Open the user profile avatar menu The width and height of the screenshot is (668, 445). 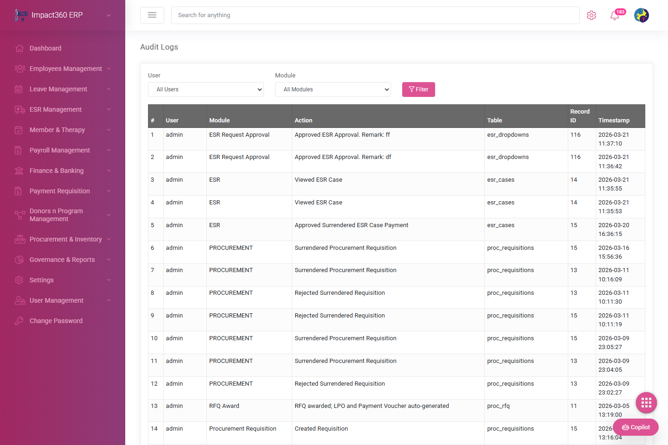[x=642, y=15]
